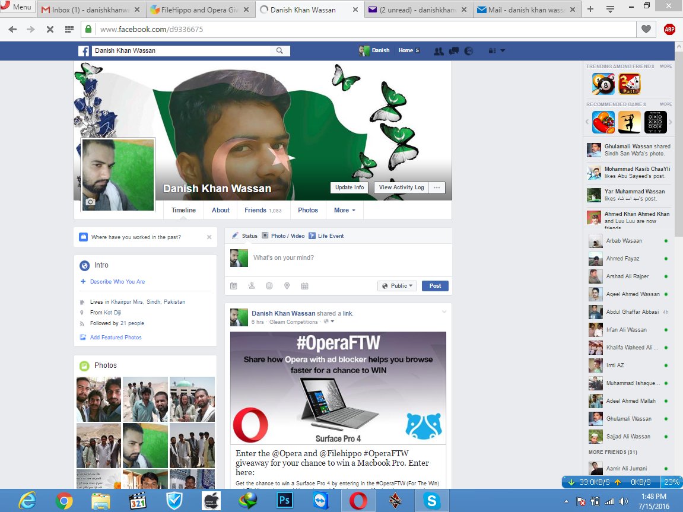
Task: Open the Photos profile tab
Action: point(307,210)
